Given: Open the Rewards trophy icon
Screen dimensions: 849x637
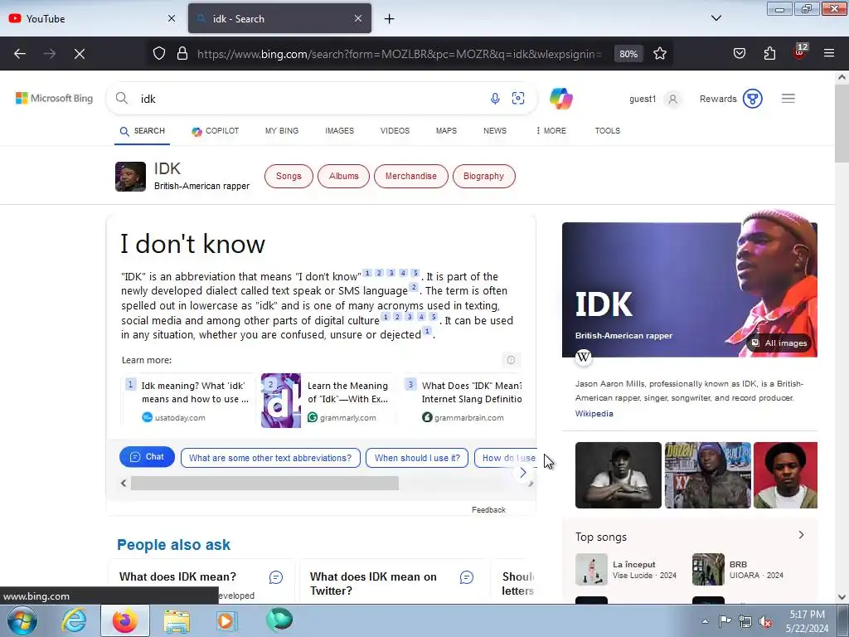Looking at the screenshot, I should point(753,99).
